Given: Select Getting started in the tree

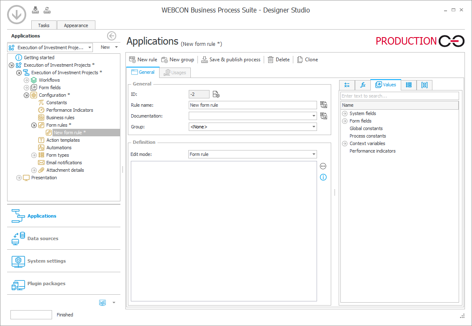Looking at the screenshot, I should [x=39, y=58].
